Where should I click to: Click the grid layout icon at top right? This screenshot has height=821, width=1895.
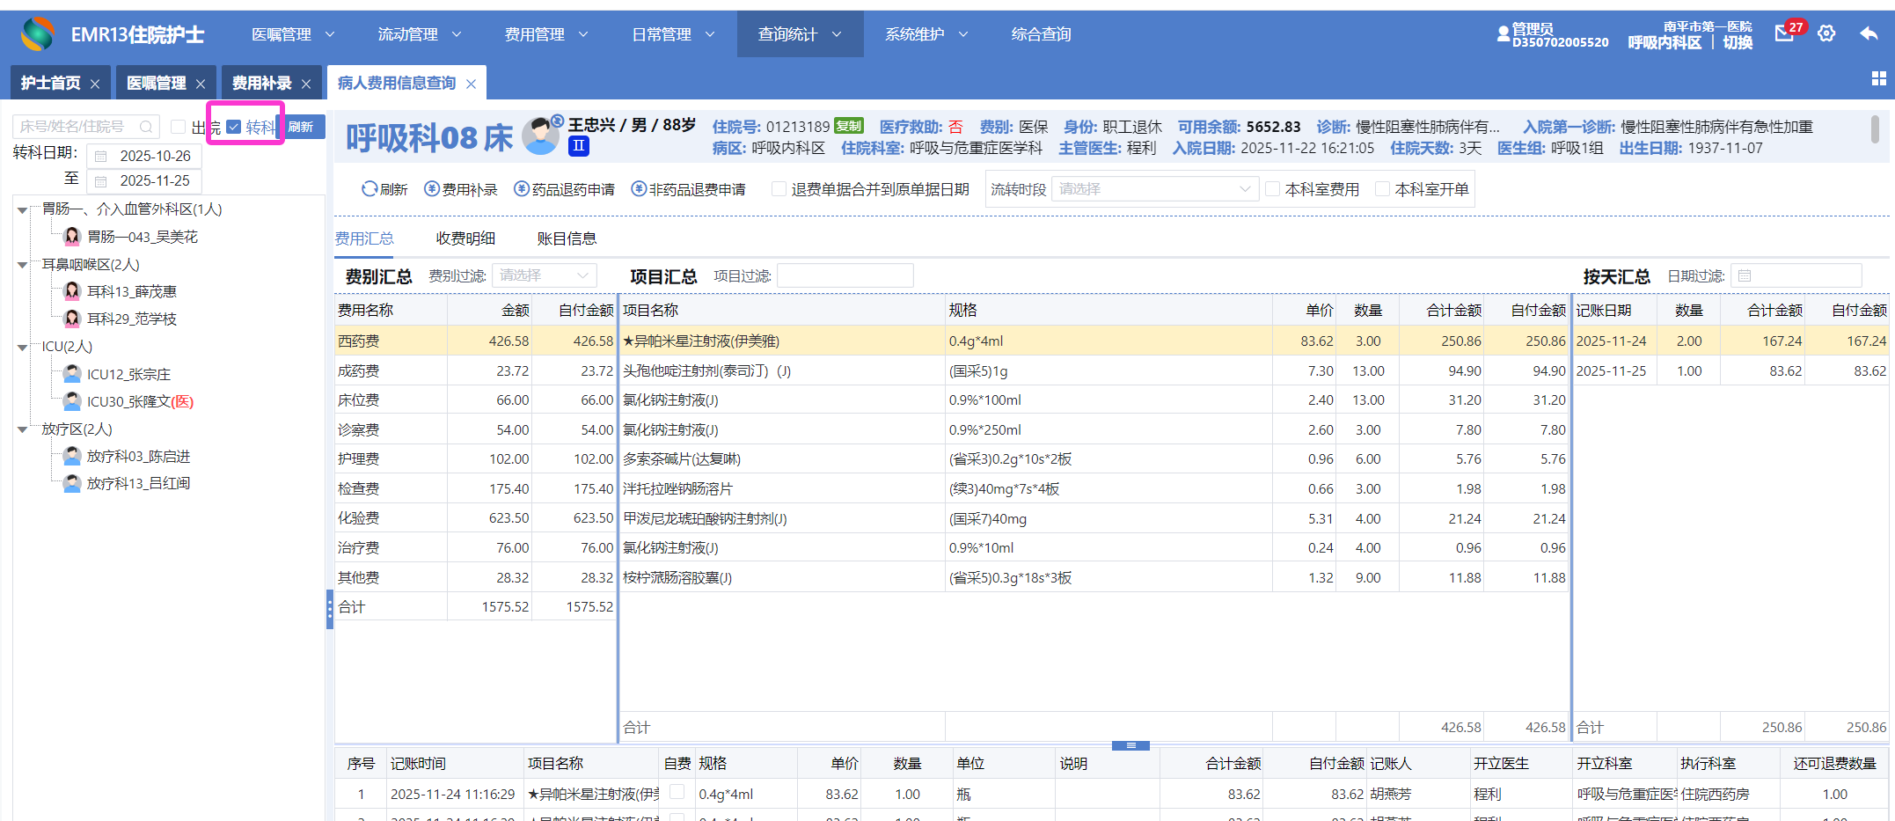tap(1878, 78)
